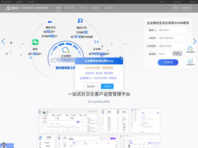This screenshot has width=198, height=148.
Task: Show previous banner slide with left arrow
Action: pyautogui.click(x=3, y=41)
